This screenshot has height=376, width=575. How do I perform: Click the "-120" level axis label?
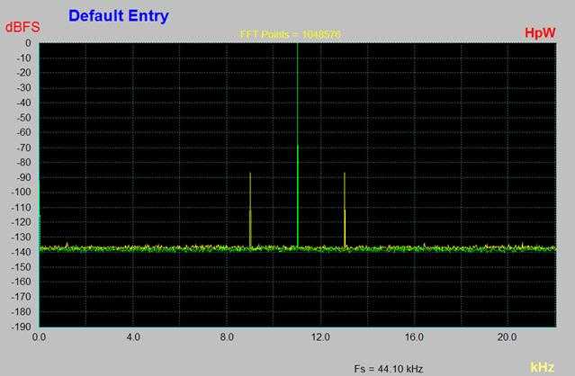[22, 222]
